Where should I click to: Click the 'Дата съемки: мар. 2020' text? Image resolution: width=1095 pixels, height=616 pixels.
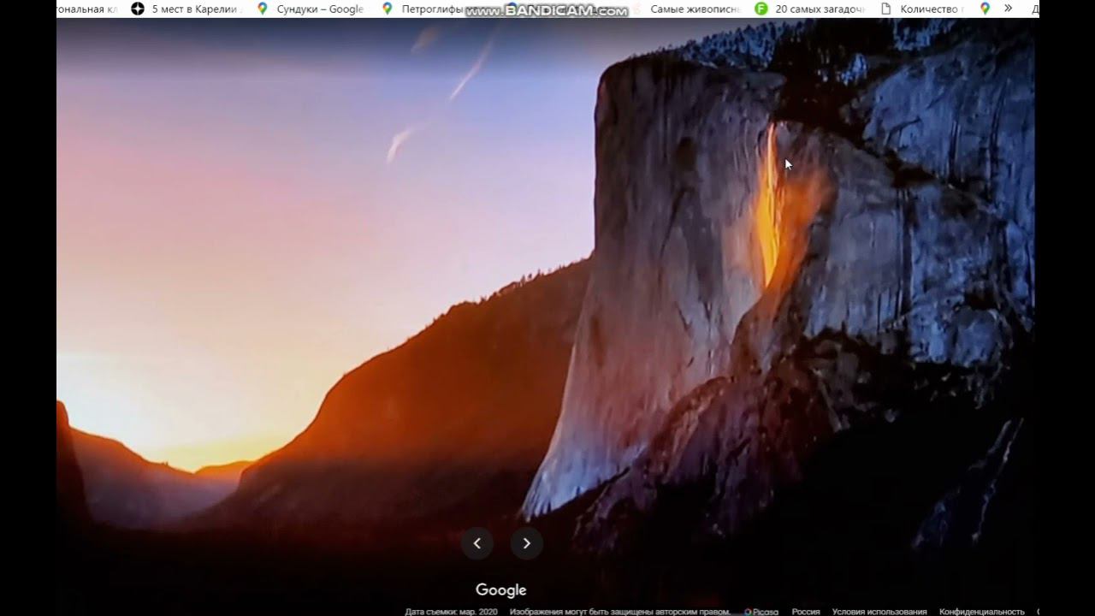click(x=451, y=612)
